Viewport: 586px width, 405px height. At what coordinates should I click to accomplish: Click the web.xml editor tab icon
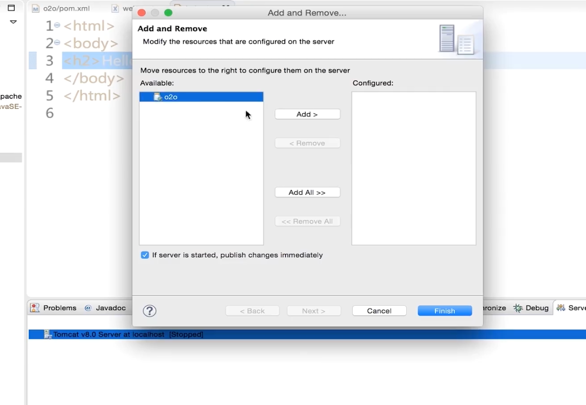pyautogui.click(x=115, y=9)
